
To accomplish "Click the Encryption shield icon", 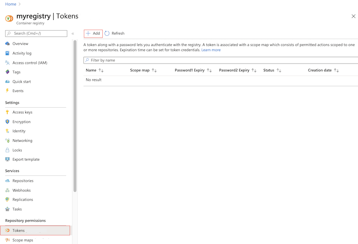I will 8,122.
